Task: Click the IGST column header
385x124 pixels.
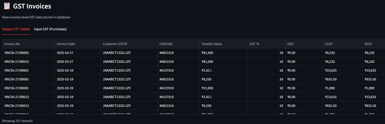Action: coord(304,44)
